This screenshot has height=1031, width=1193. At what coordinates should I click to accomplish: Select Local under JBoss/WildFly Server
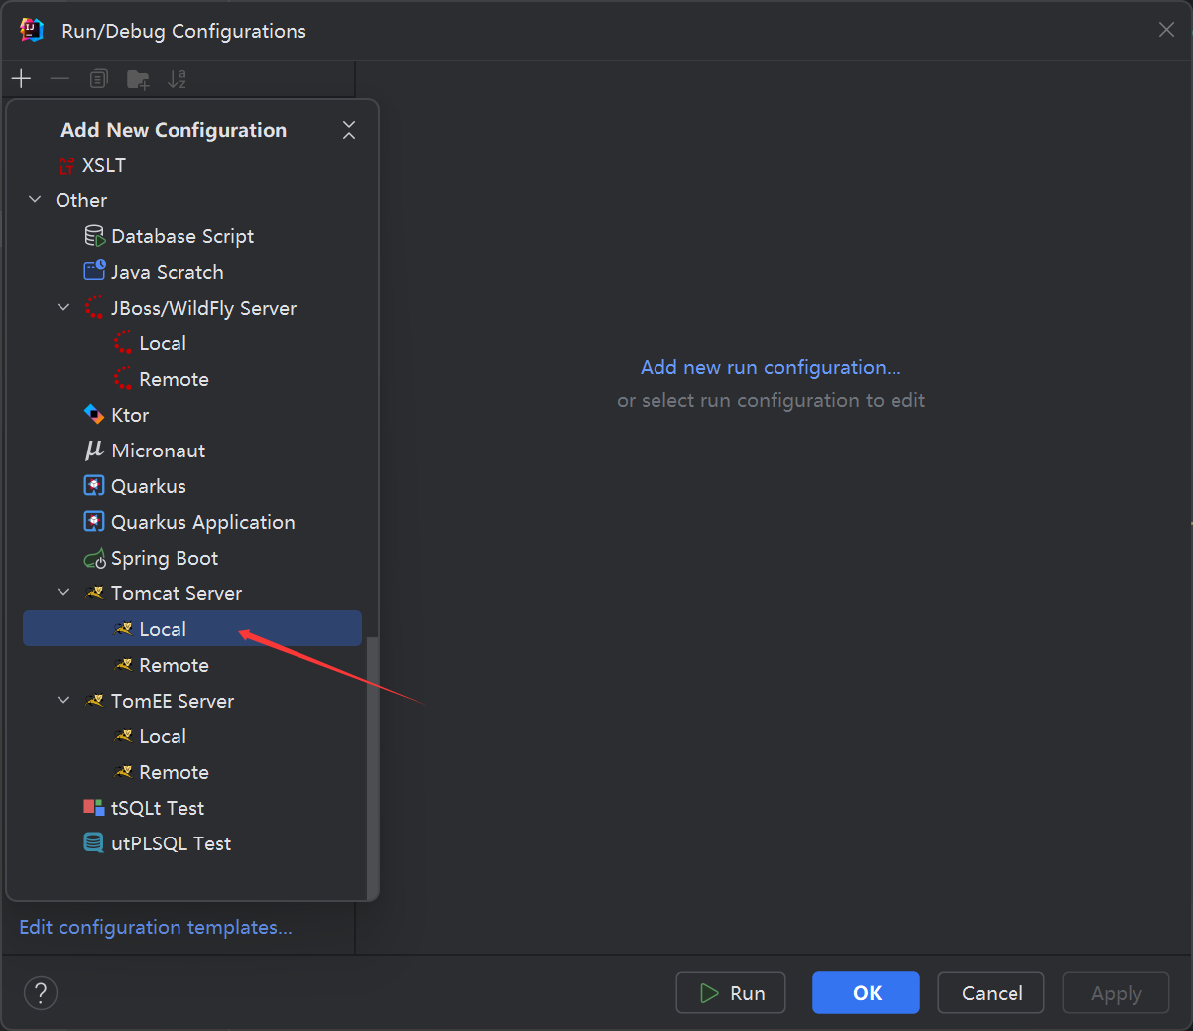click(192, 343)
